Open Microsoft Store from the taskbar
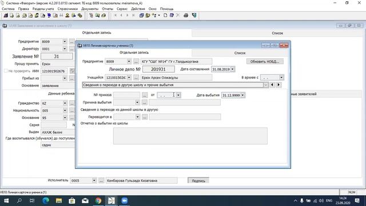This screenshot has width=366, height=206. click(72, 201)
